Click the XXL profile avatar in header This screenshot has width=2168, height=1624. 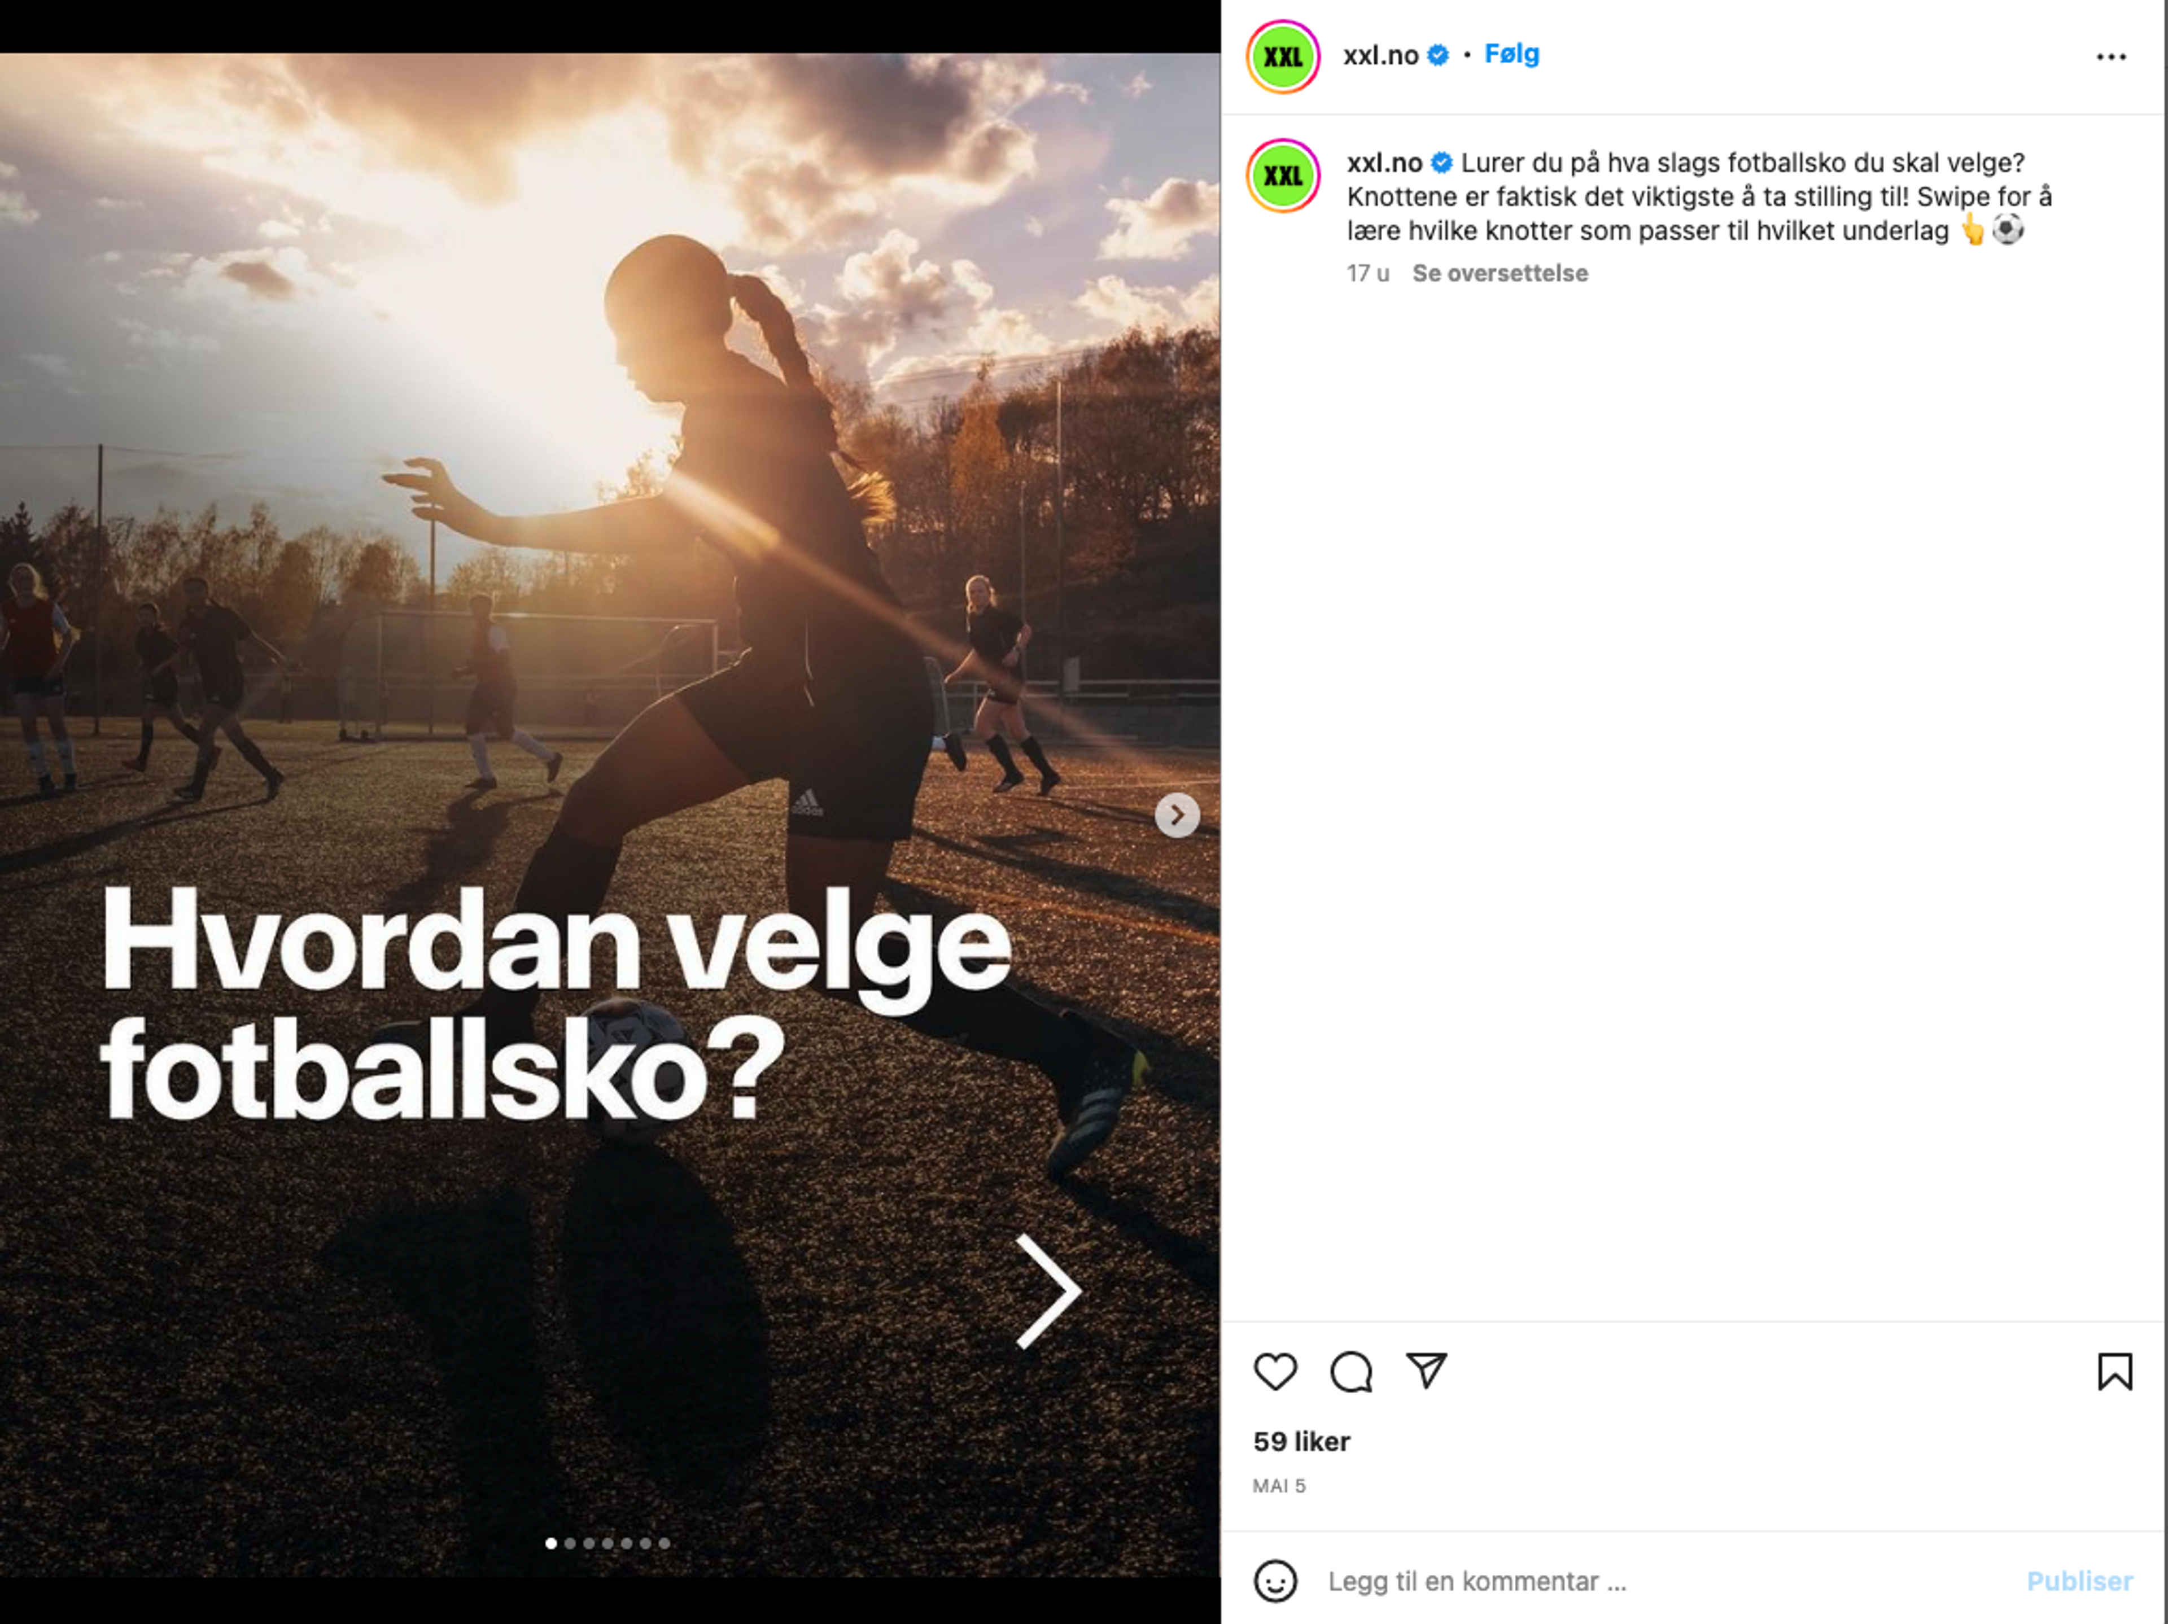[1283, 57]
